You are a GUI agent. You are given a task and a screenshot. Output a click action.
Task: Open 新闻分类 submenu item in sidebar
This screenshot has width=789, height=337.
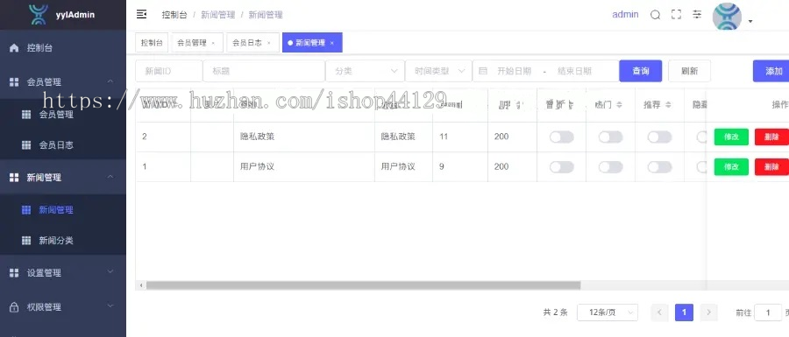pos(63,241)
